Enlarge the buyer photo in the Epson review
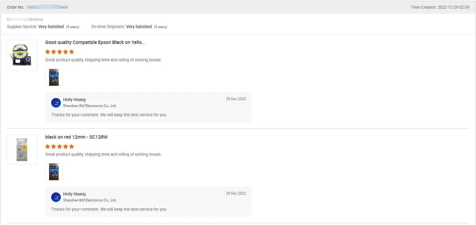 point(54,77)
